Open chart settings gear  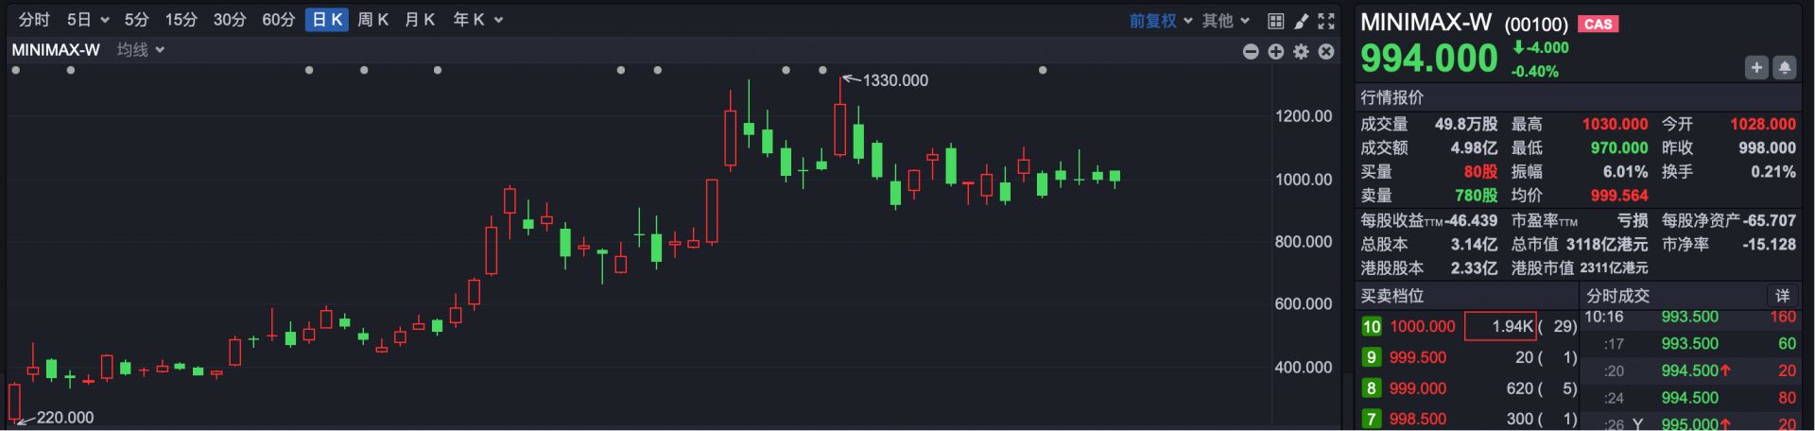click(x=1302, y=51)
